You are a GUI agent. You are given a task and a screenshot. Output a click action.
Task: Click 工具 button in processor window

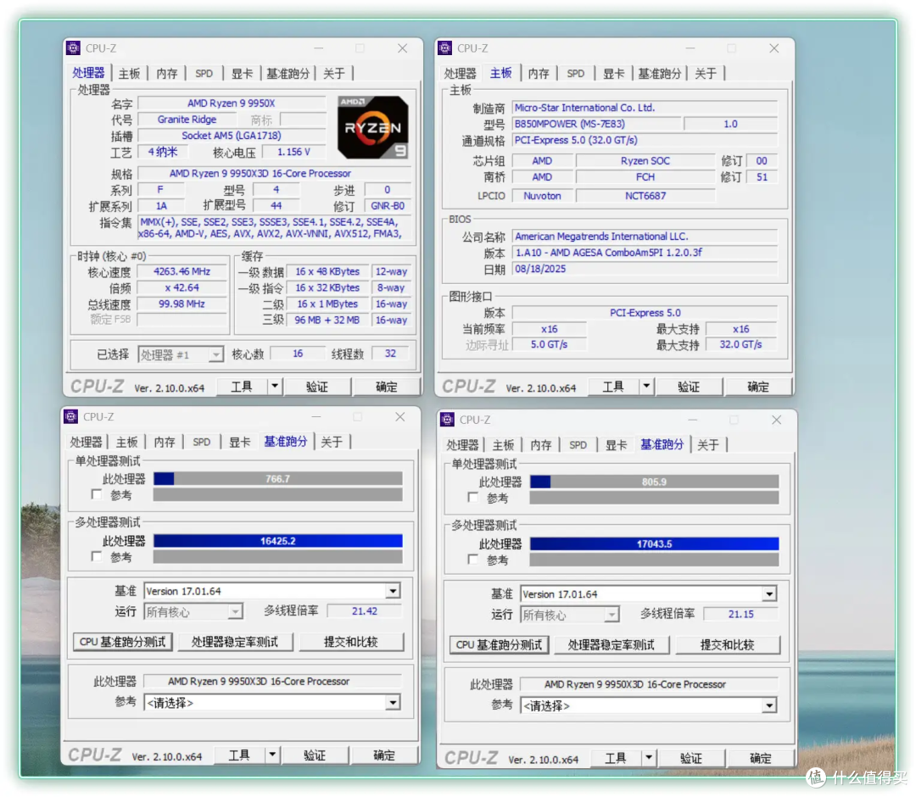pos(242,387)
